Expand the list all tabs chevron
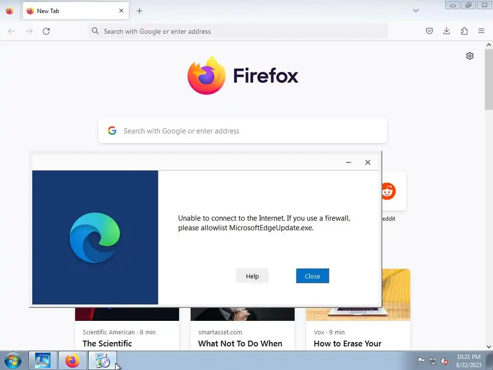The height and width of the screenshot is (370, 493). point(415,11)
